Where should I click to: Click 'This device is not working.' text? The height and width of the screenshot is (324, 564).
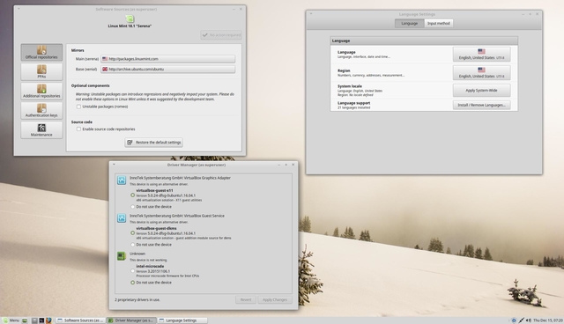click(148, 260)
